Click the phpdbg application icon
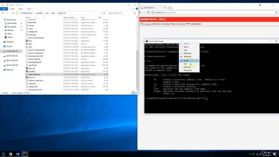Viewport: 279px width, 157px height. [x=27, y=71]
